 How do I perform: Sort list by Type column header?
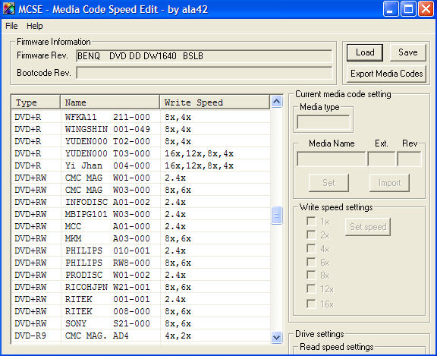[36, 102]
